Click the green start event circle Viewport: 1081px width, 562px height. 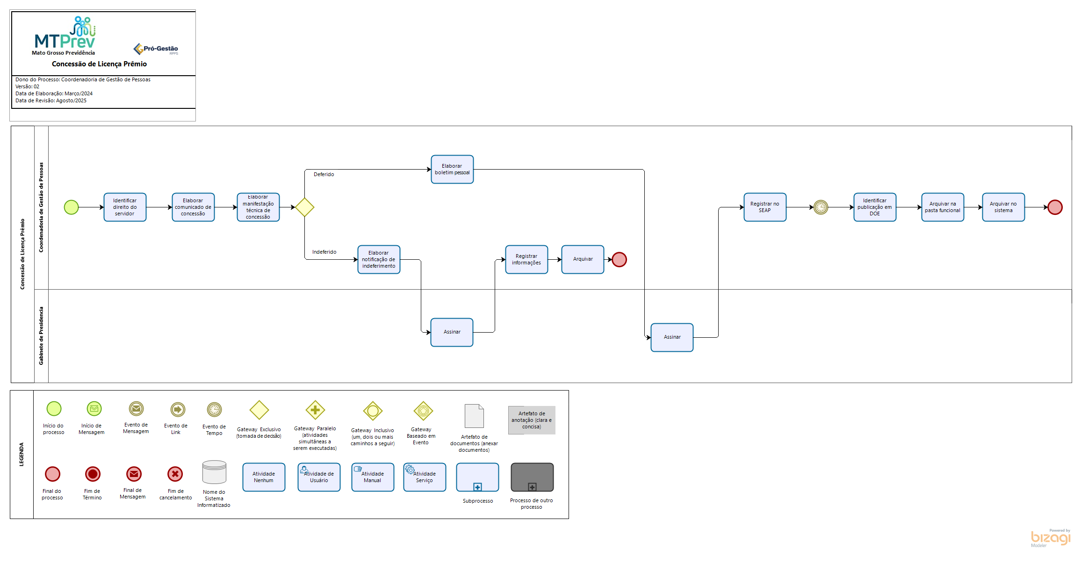71,207
